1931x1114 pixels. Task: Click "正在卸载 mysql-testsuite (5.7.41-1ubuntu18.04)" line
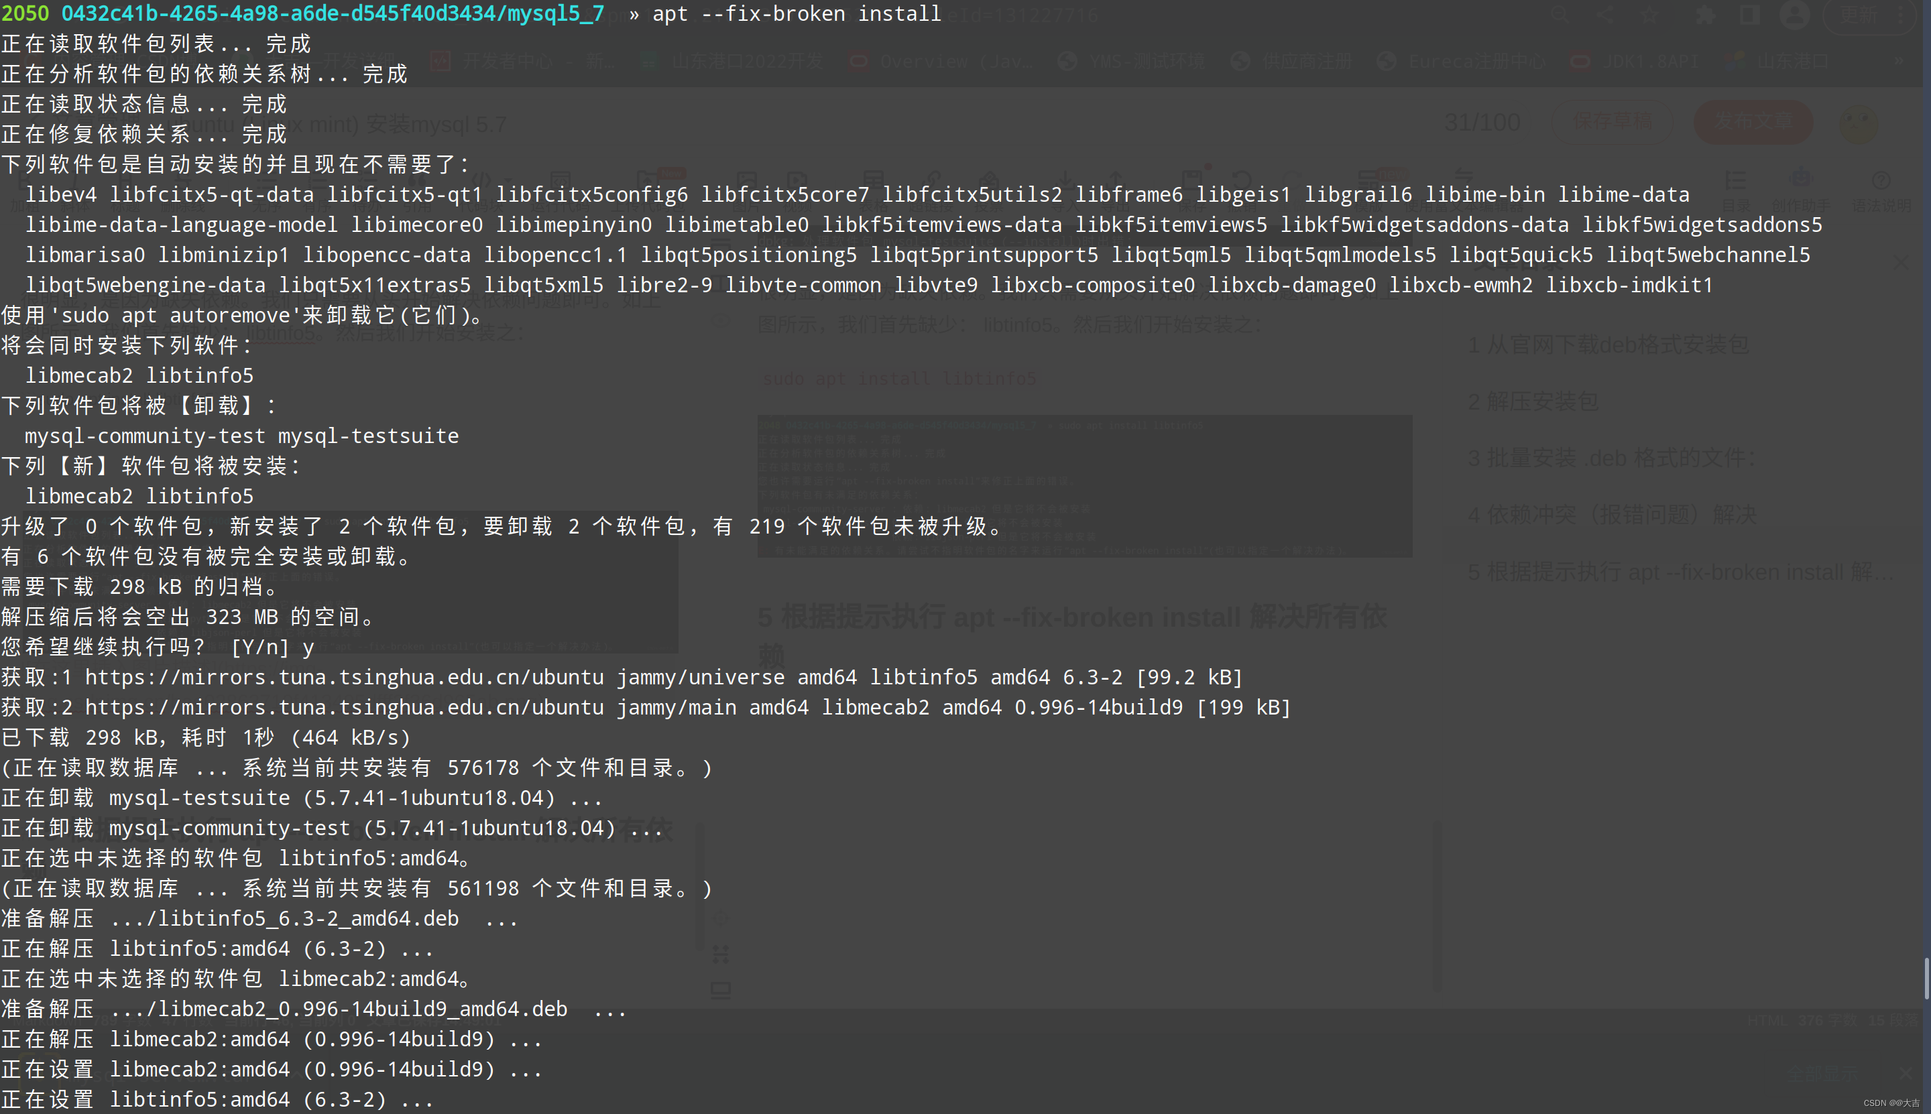(x=302, y=798)
